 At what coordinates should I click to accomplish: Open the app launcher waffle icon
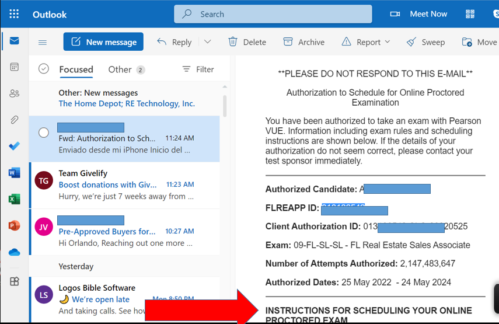point(14,14)
